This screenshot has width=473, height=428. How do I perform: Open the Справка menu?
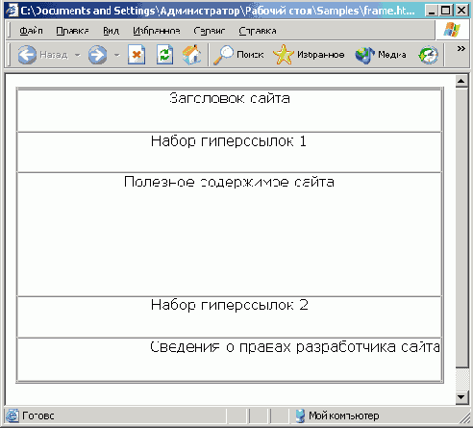(x=258, y=31)
